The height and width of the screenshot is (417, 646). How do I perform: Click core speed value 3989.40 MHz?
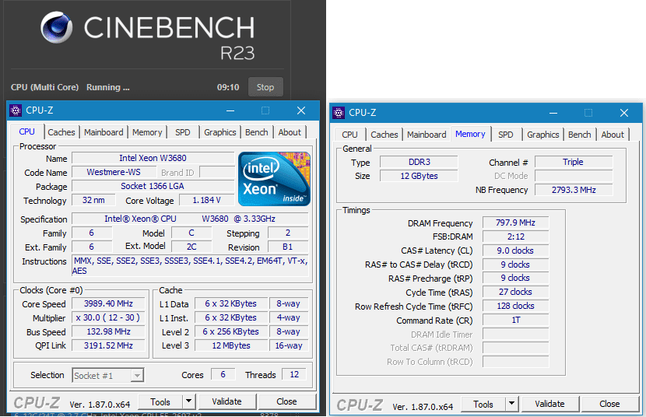[108, 303]
